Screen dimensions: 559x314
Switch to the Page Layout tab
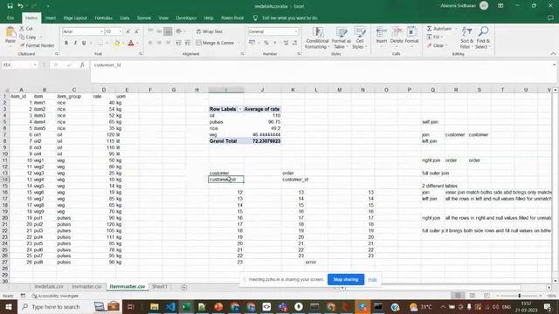click(x=75, y=17)
